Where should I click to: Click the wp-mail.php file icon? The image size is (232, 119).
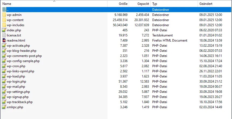[x=4, y=87]
